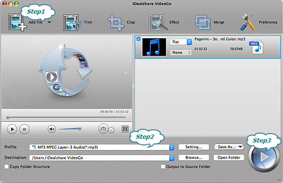This screenshot has width=283, height=183.
Task: Enable Output to Source Folder checkbox
Action: click(x=163, y=167)
